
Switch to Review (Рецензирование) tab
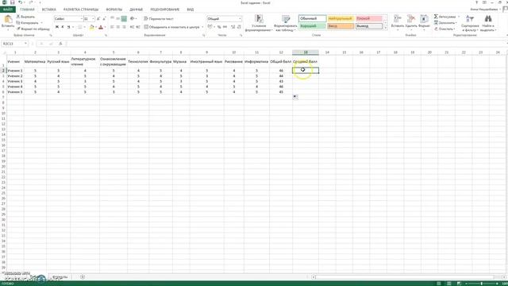[164, 10]
